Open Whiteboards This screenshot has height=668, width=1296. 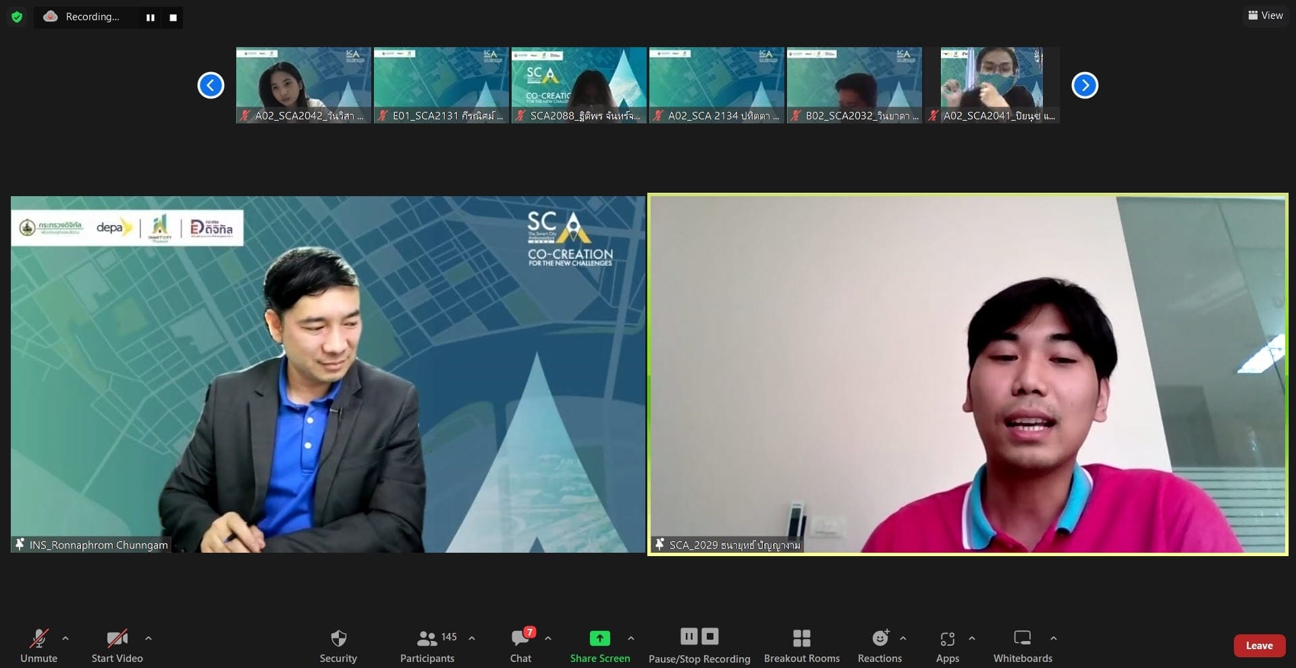(1023, 646)
